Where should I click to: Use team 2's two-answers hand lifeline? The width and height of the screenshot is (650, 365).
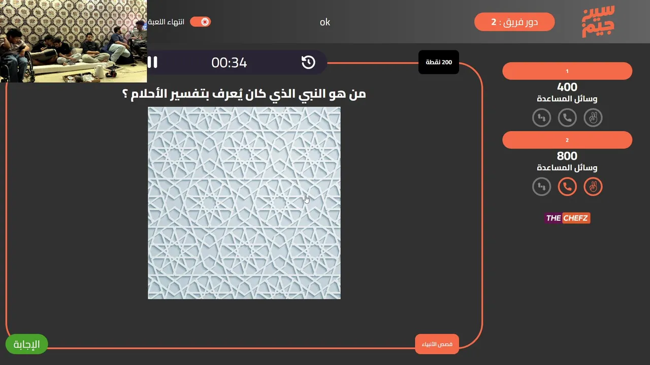(593, 187)
